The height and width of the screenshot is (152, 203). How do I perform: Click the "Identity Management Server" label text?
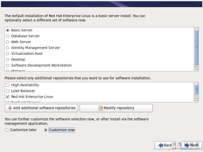35,48
